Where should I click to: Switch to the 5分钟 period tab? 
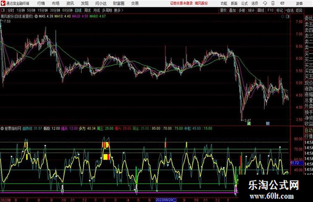click(x=31, y=10)
